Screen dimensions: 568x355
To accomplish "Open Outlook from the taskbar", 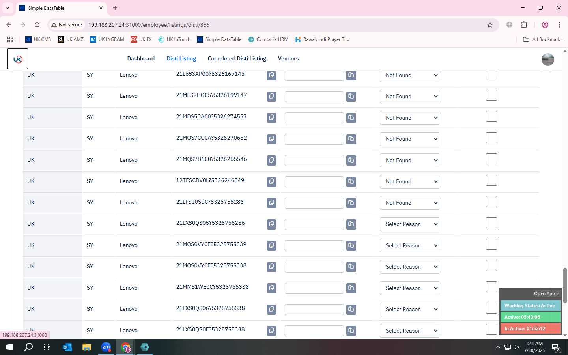I will [x=67, y=347].
